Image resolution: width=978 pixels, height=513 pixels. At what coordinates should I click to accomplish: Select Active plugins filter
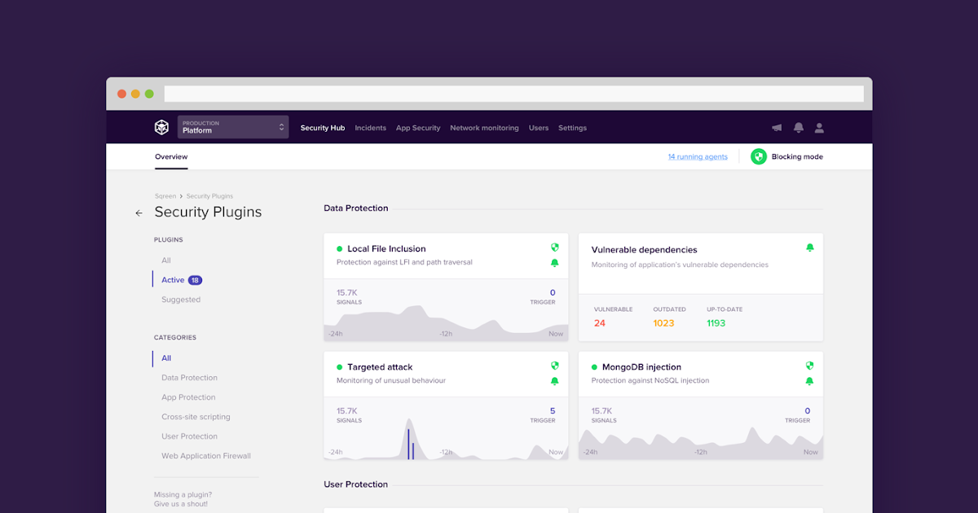pos(173,280)
